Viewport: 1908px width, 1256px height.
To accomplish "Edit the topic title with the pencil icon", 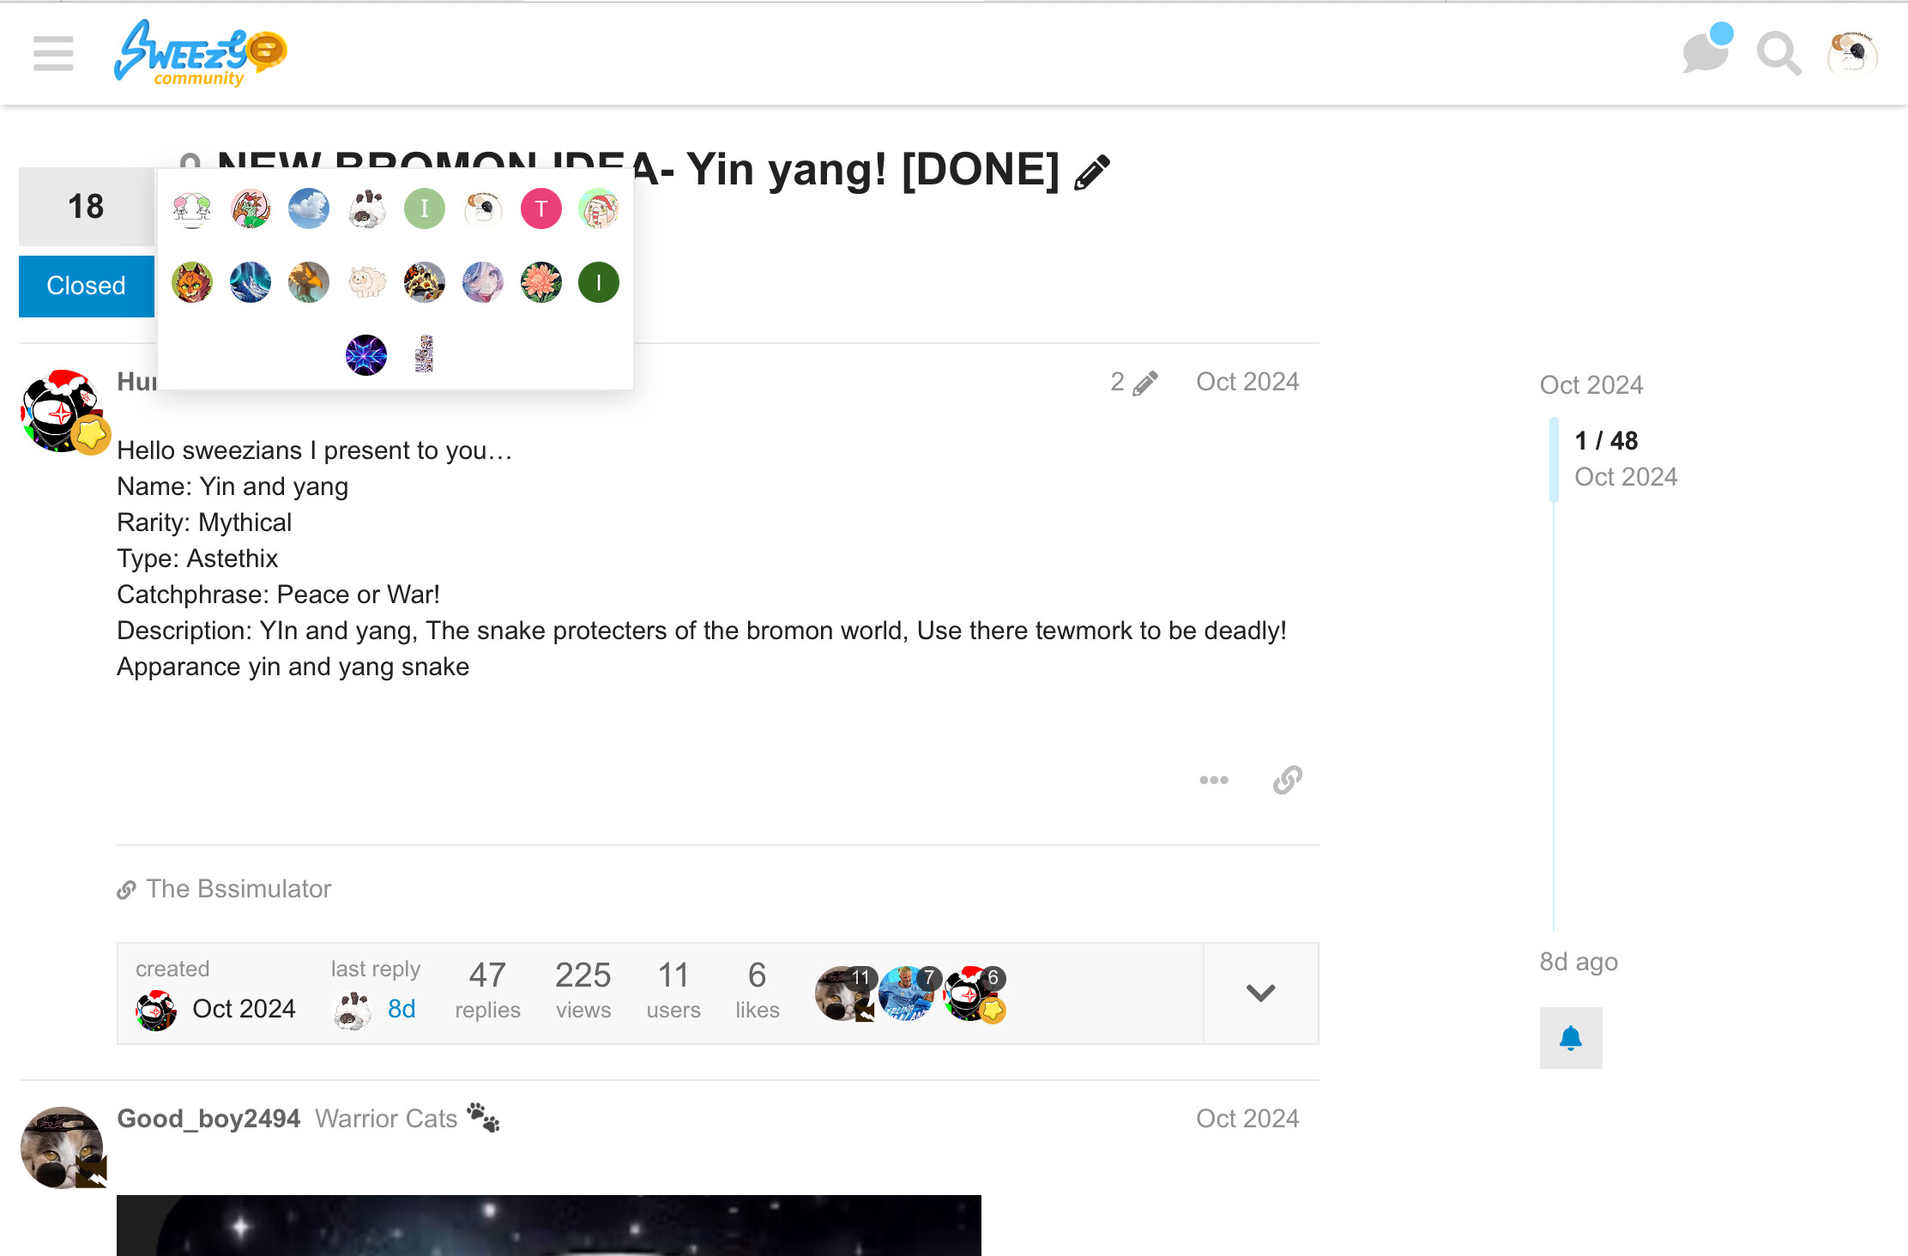I will pos(1092,172).
